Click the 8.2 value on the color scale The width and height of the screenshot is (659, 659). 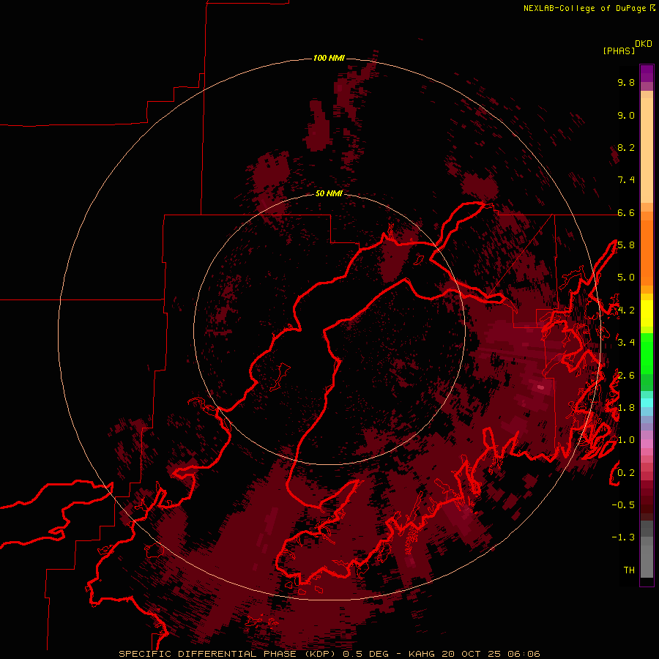[626, 147]
